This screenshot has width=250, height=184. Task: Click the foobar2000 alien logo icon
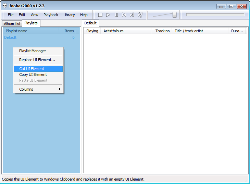click(5, 5)
